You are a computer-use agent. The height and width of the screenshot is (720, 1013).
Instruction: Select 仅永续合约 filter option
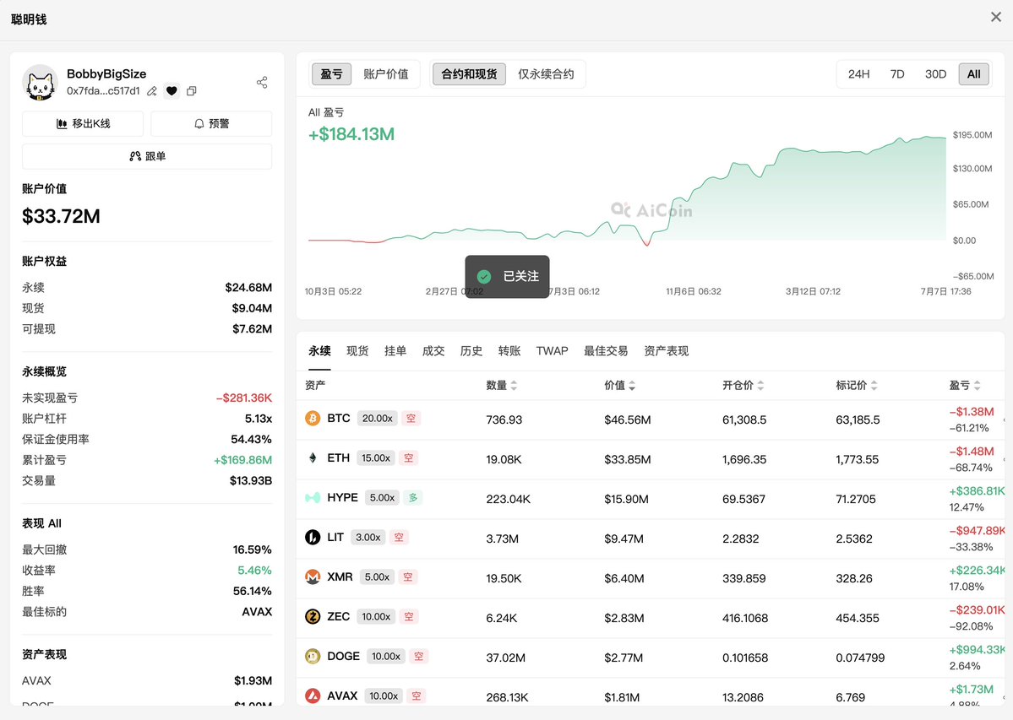point(546,74)
